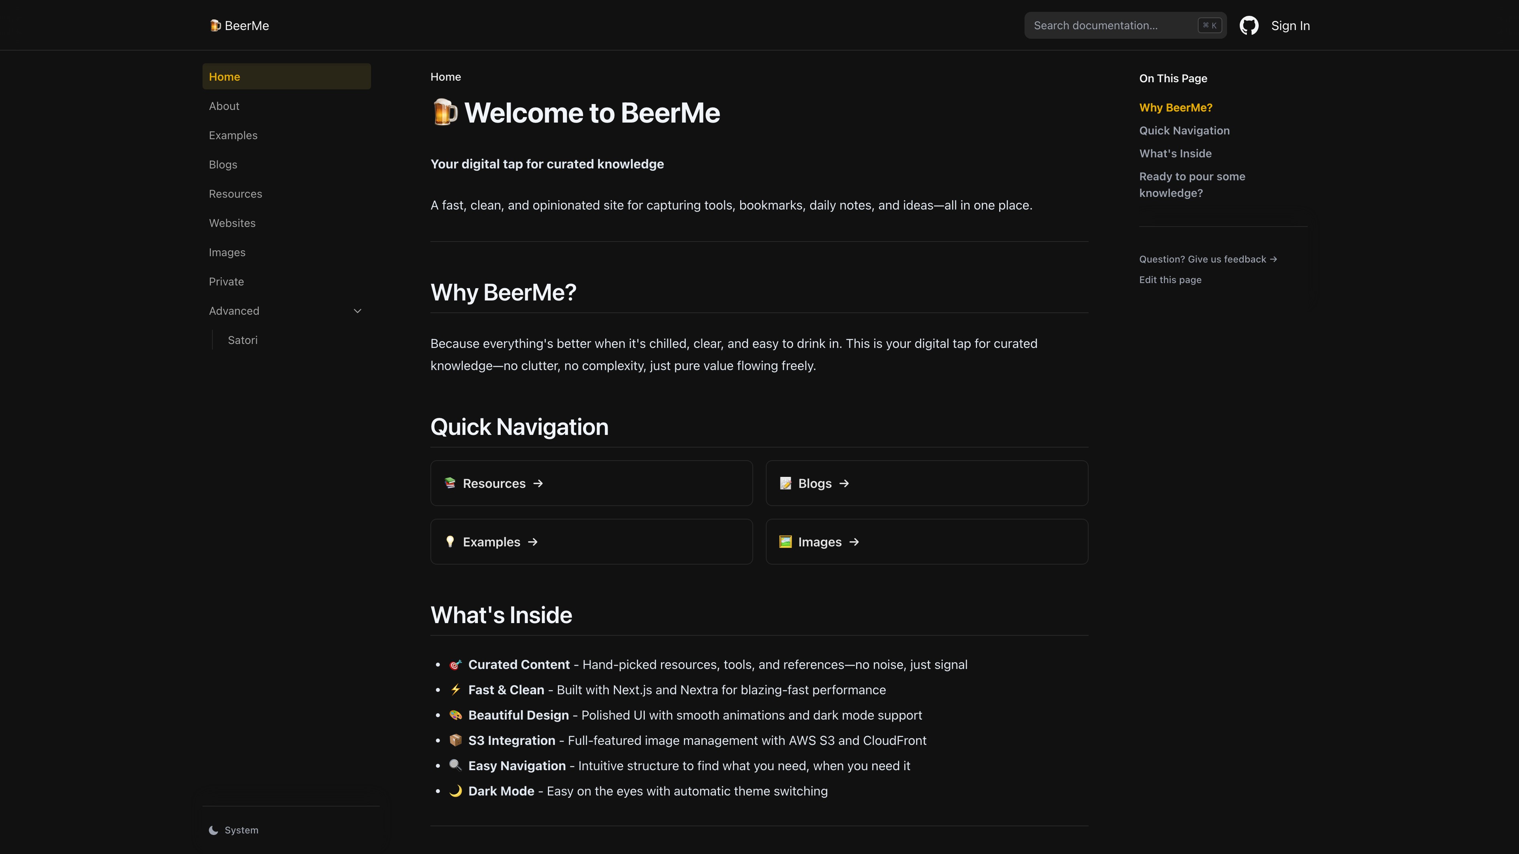1519x854 pixels.
Task: Click the books icon on Resources card
Action: pyautogui.click(x=450, y=483)
